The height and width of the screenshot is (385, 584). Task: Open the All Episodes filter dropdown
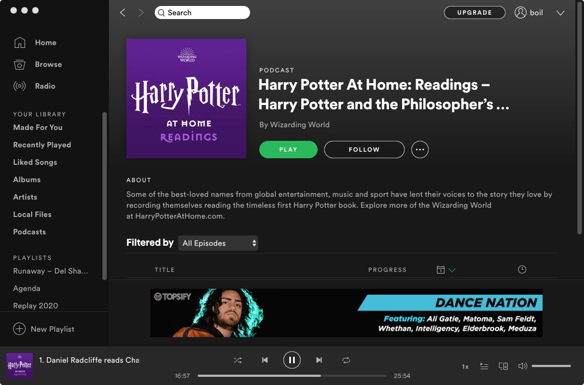(218, 243)
